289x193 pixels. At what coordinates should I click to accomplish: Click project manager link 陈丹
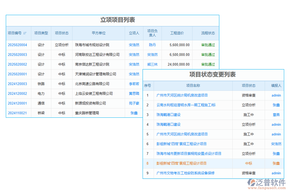coord(152,45)
